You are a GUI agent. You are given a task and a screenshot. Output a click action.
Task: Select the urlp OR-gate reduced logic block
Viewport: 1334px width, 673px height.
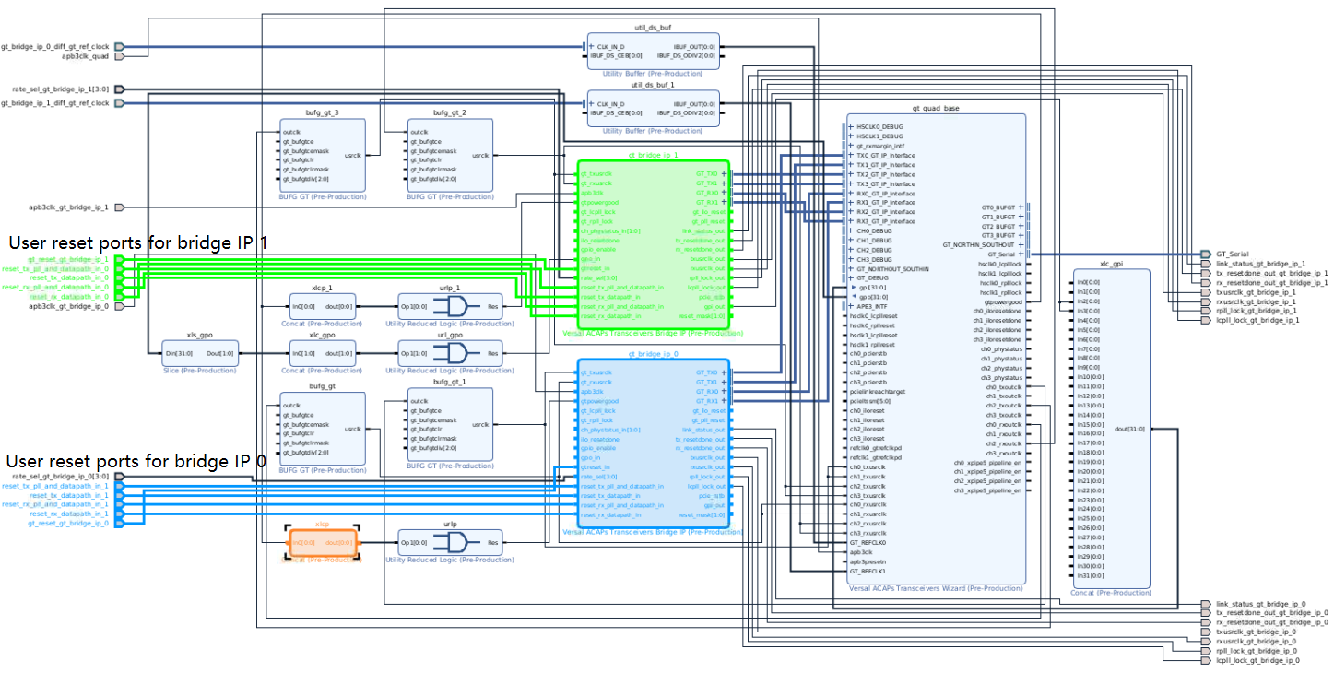coord(452,542)
